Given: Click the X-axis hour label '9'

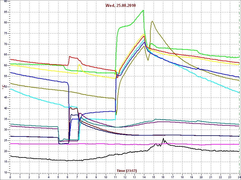Looking at the screenshot, I should 96,177.
